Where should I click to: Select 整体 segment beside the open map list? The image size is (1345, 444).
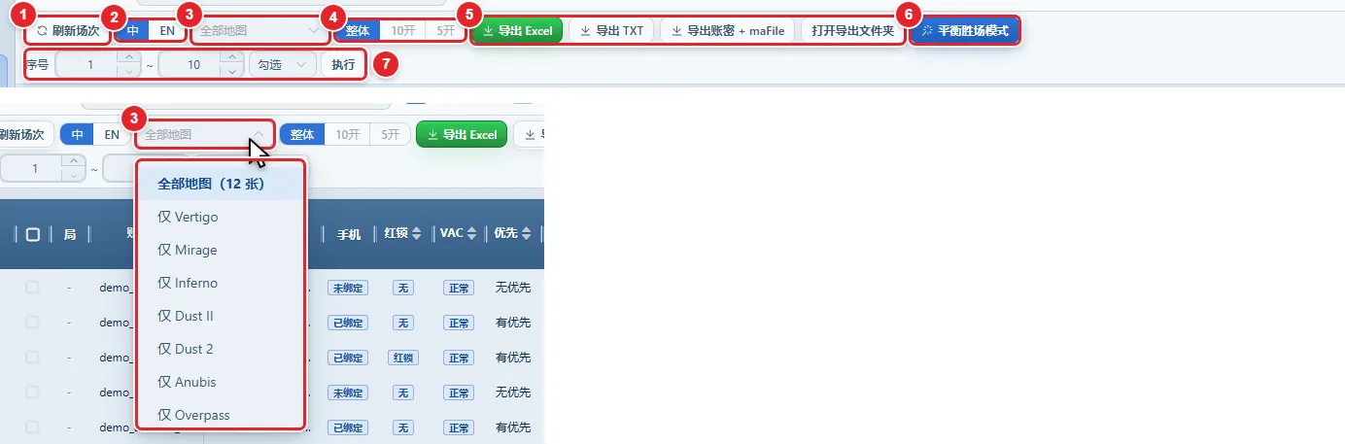click(x=302, y=134)
